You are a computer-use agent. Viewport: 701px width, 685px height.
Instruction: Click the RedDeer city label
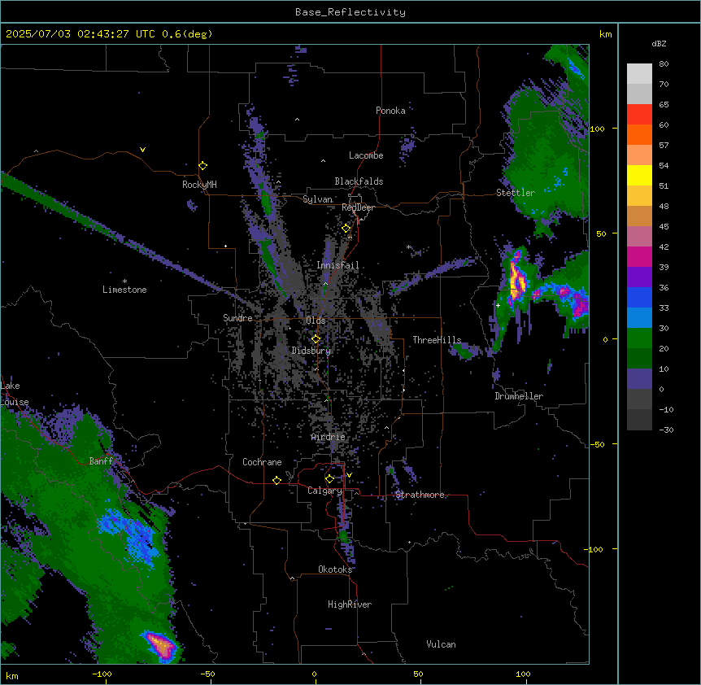tap(358, 207)
